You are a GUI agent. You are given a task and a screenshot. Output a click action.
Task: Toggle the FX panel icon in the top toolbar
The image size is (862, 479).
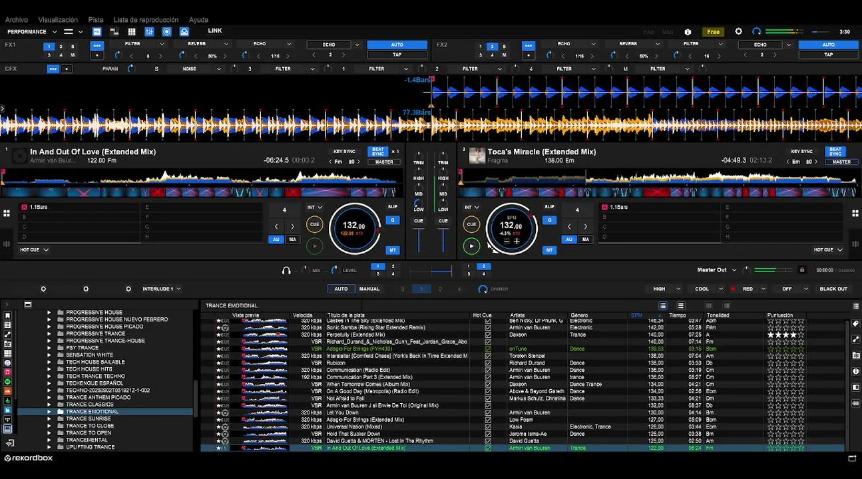(97, 31)
